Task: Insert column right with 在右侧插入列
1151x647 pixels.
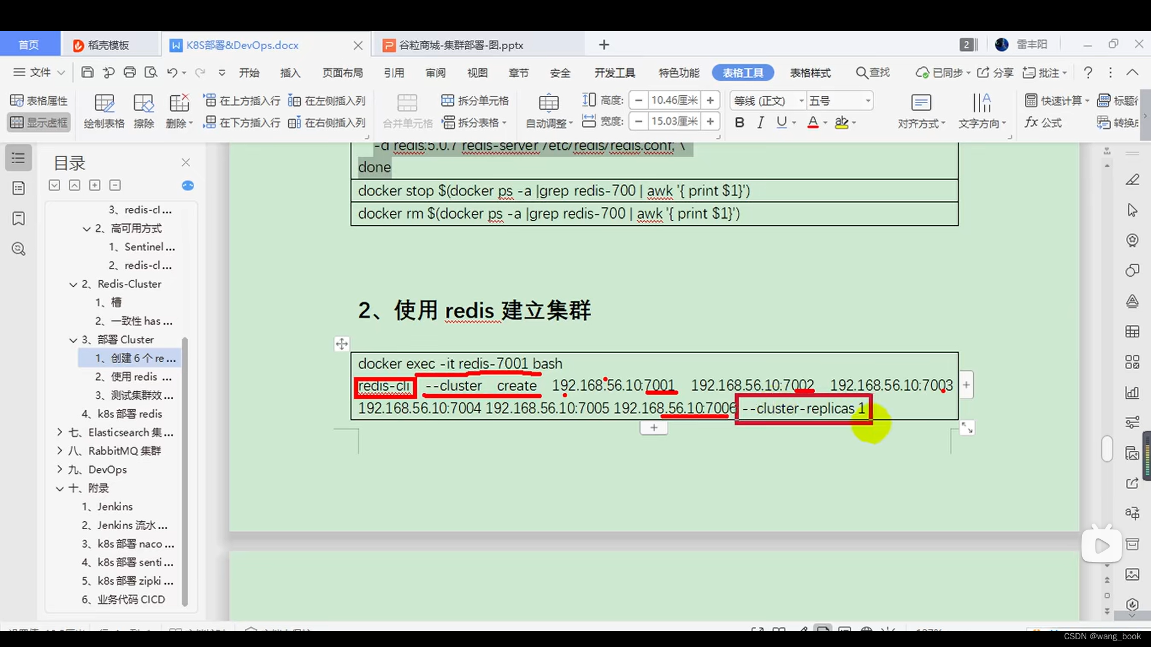Action: pos(327,122)
